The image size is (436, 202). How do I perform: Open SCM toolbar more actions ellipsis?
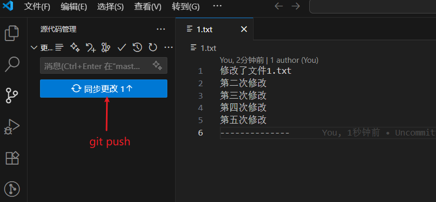168,48
